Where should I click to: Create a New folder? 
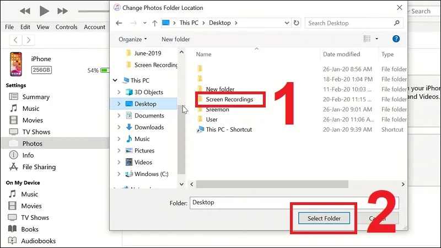point(175,39)
